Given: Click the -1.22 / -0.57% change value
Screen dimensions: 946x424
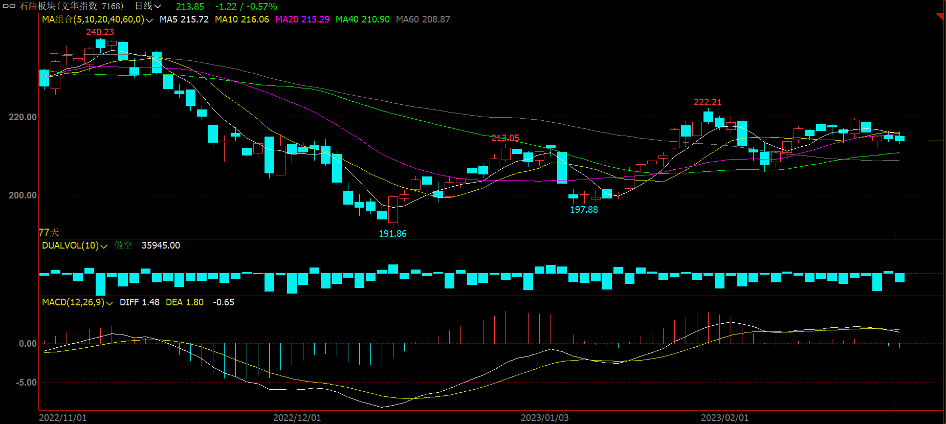Looking at the screenshot, I should click(x=246, y=7).
